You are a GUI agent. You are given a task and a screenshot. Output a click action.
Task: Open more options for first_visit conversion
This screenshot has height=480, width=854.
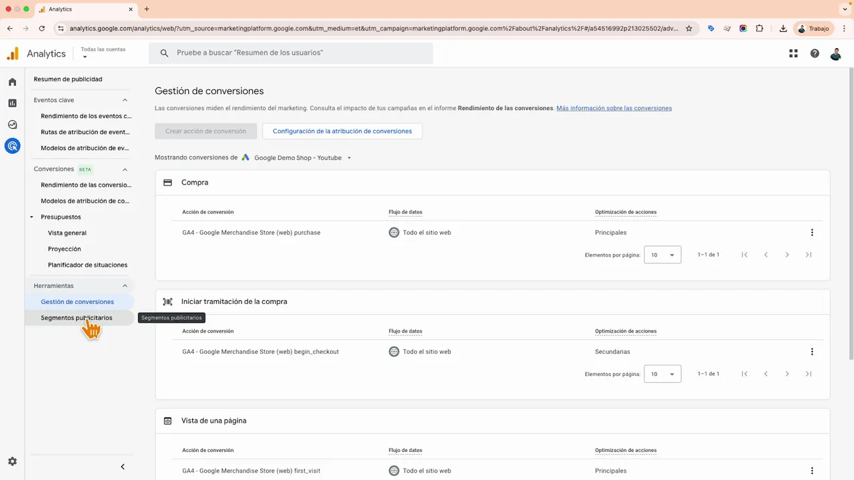pyautogui.click(x=812, y=471)
